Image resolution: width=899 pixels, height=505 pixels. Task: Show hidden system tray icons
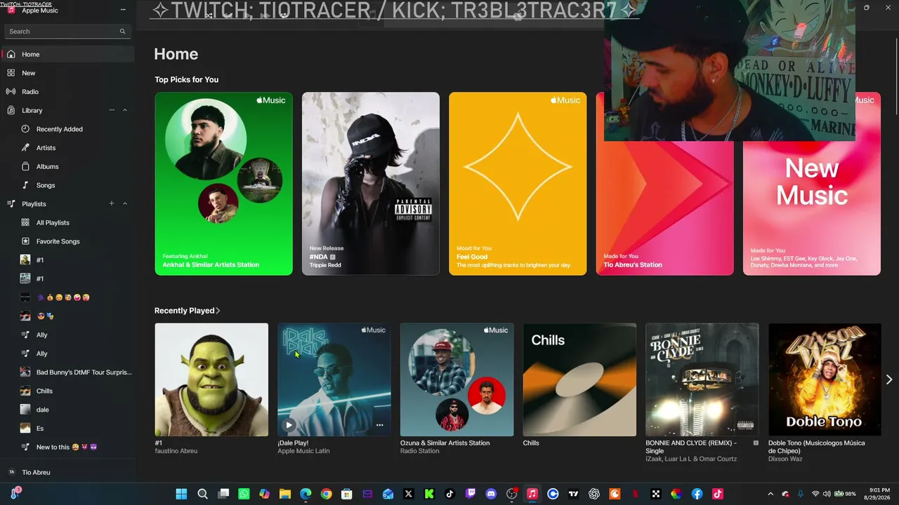[770, 494]
